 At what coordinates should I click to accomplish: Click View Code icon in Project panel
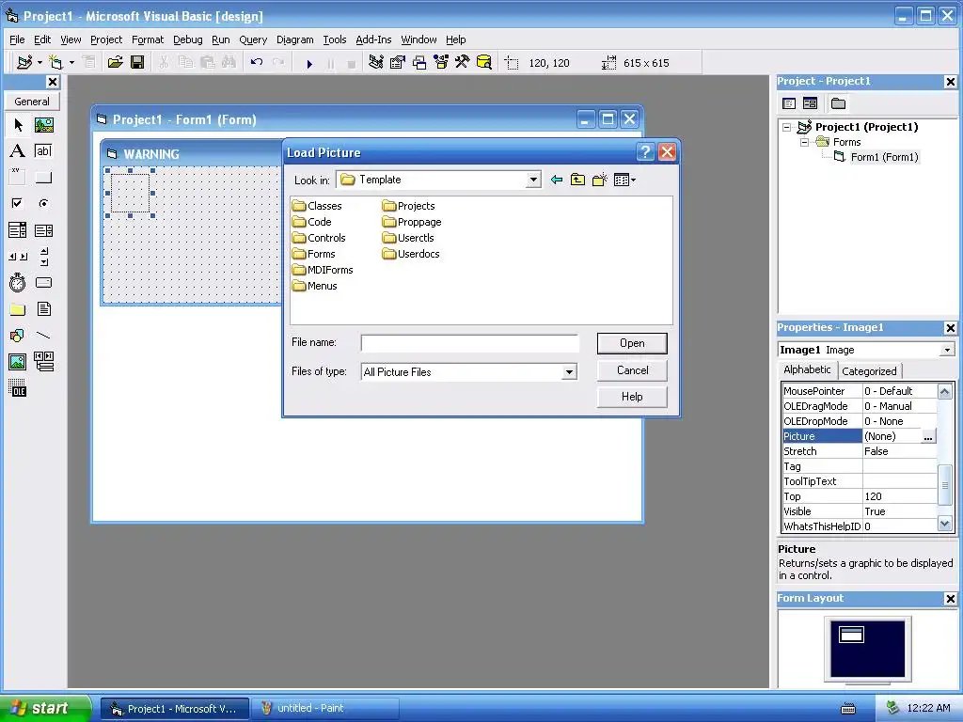[x=790, y=103]
